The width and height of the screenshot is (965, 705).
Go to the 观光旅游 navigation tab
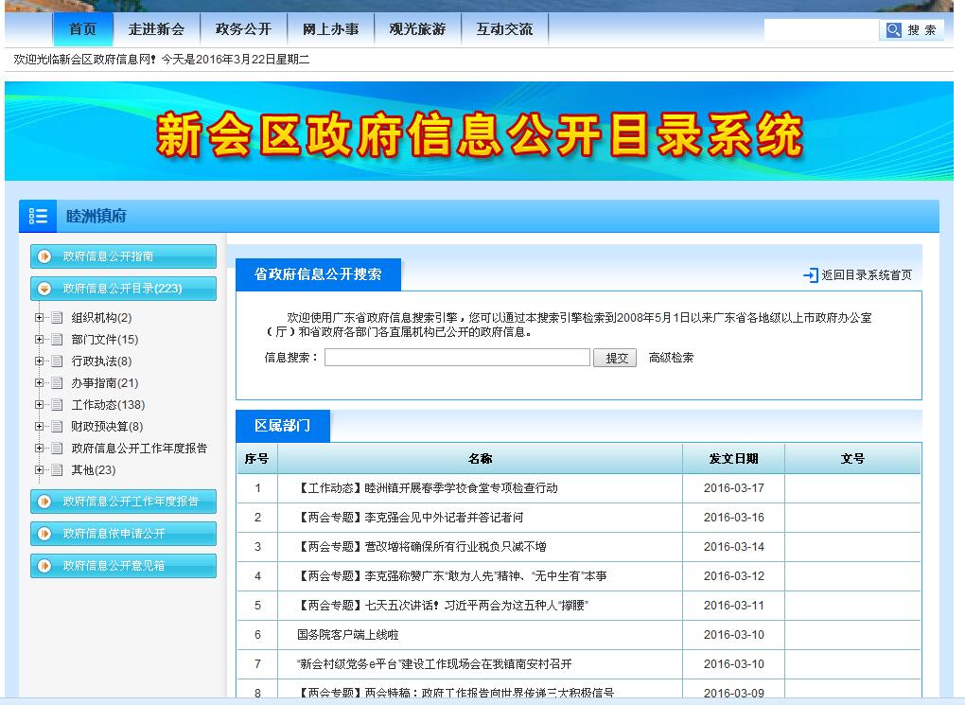[417, 29]
